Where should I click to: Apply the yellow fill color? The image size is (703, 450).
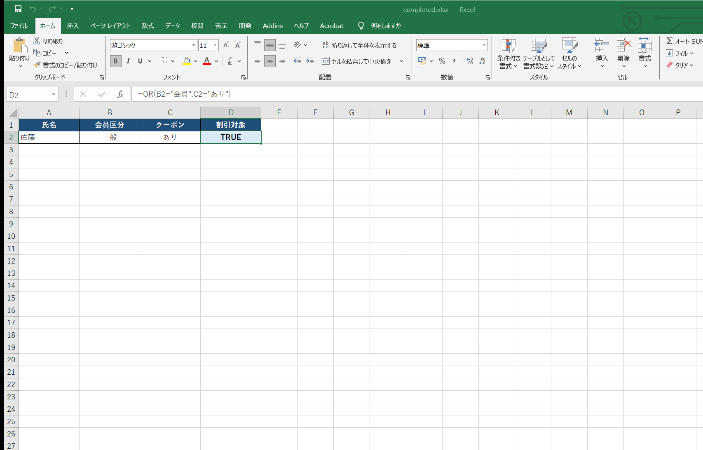point(187,61)
